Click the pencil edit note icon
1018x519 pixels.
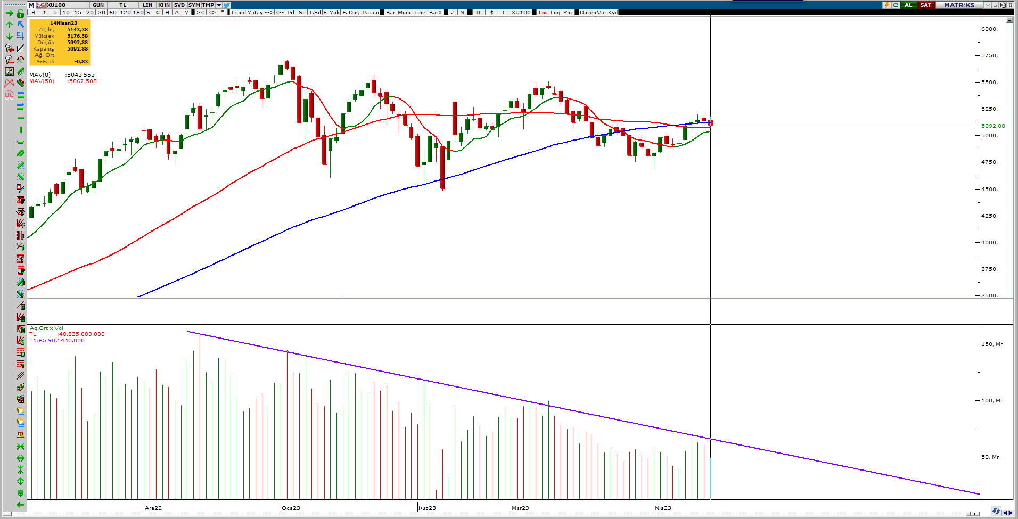tap(20, 48)
